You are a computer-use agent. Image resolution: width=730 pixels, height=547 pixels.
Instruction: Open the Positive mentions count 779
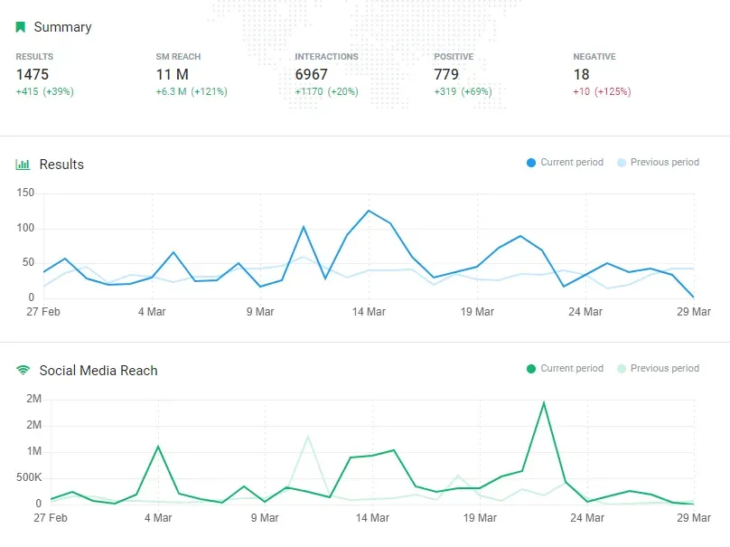tap(446, 75)
